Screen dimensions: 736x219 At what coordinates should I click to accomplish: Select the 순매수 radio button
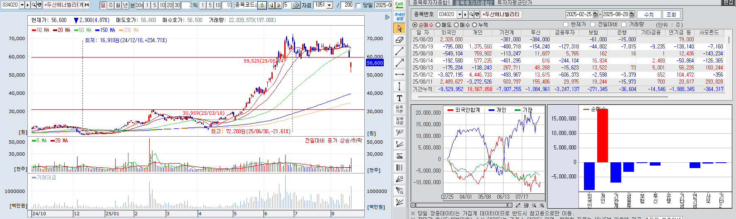click(415, 25)
